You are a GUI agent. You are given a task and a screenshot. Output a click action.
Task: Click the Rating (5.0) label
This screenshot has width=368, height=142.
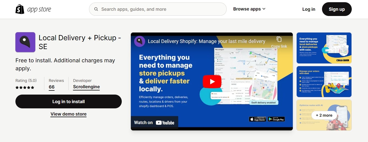coord(26,81)
